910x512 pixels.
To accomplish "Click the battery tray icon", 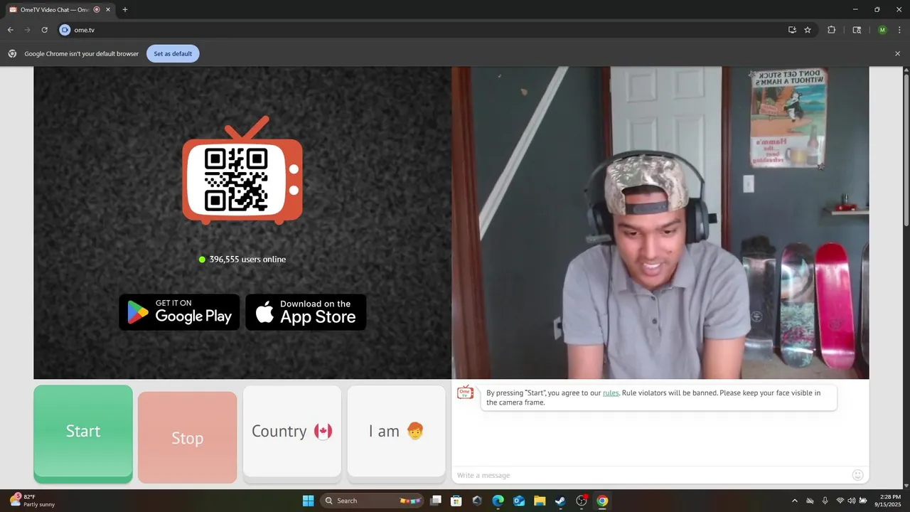I will (863, 501).
